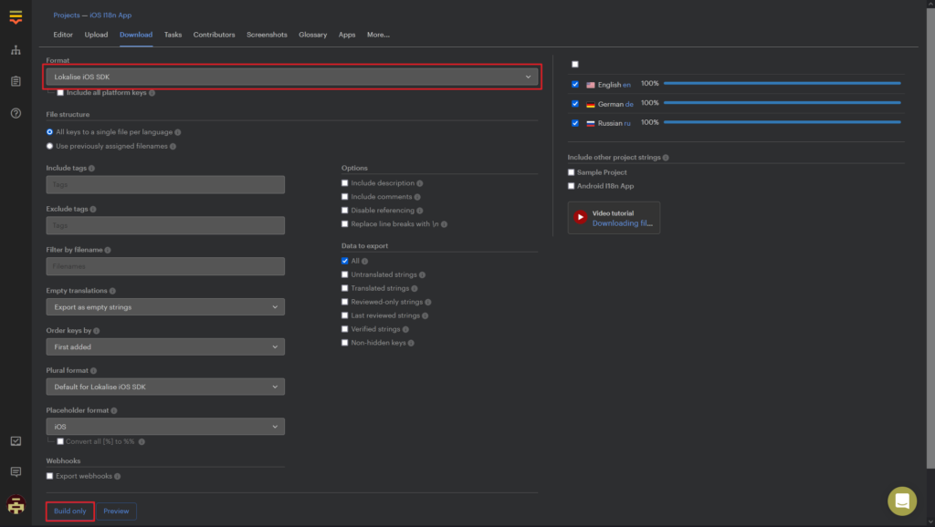This screenshot has height=527, width=935.
Task: Click the English US flag icon
Action: (x=591, y=85)
